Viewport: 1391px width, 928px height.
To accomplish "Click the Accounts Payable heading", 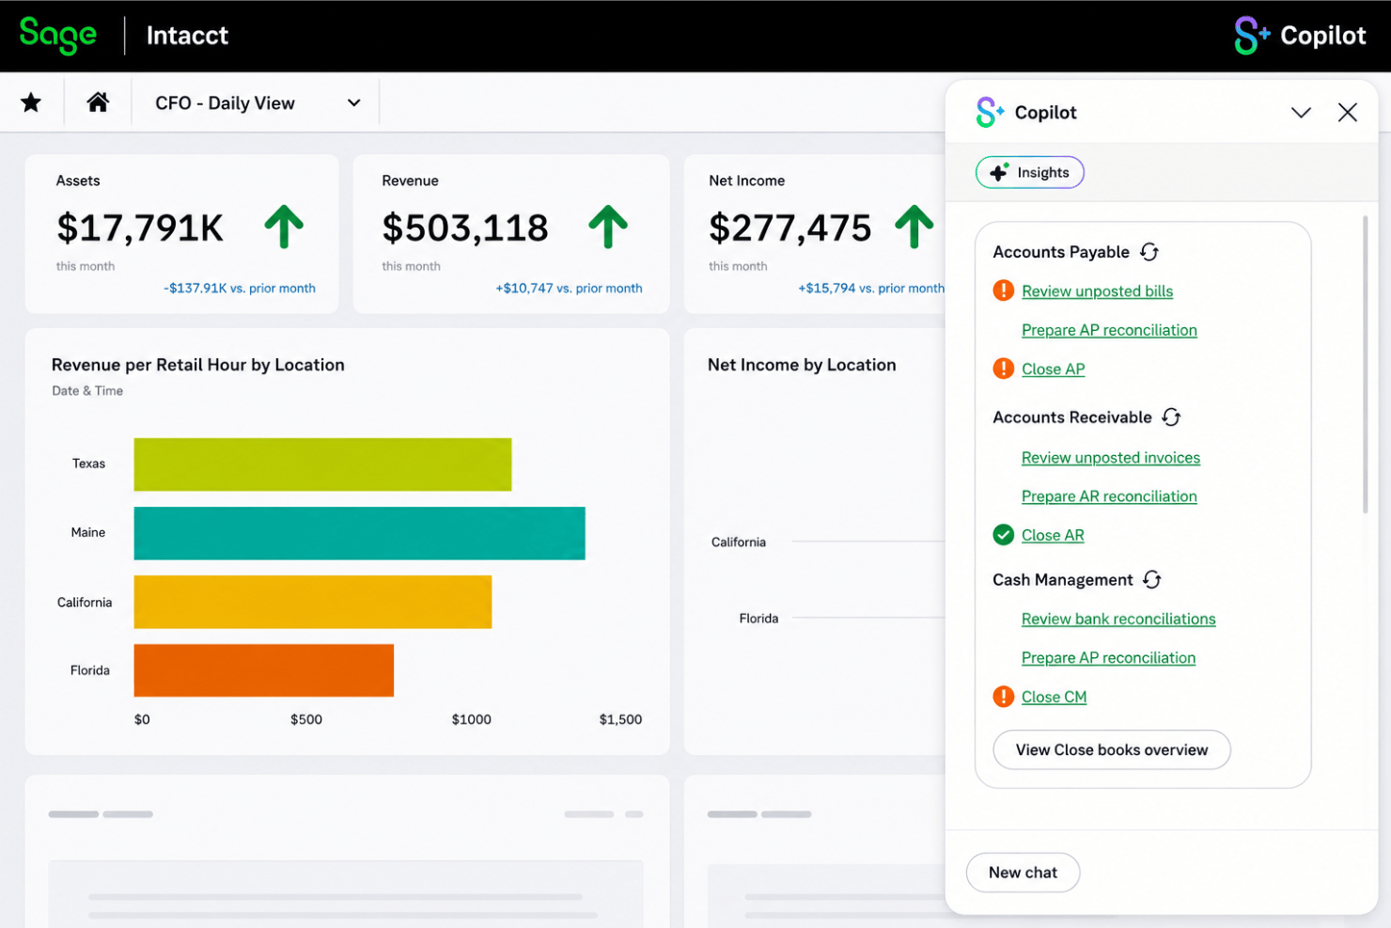I will click(x=1061, y=252).
